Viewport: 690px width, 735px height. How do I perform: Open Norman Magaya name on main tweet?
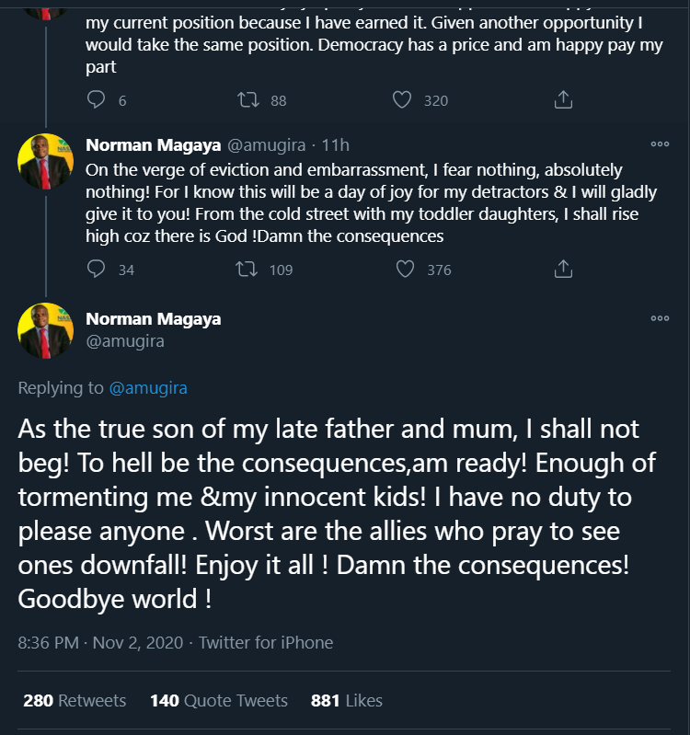tap(153, 319)
